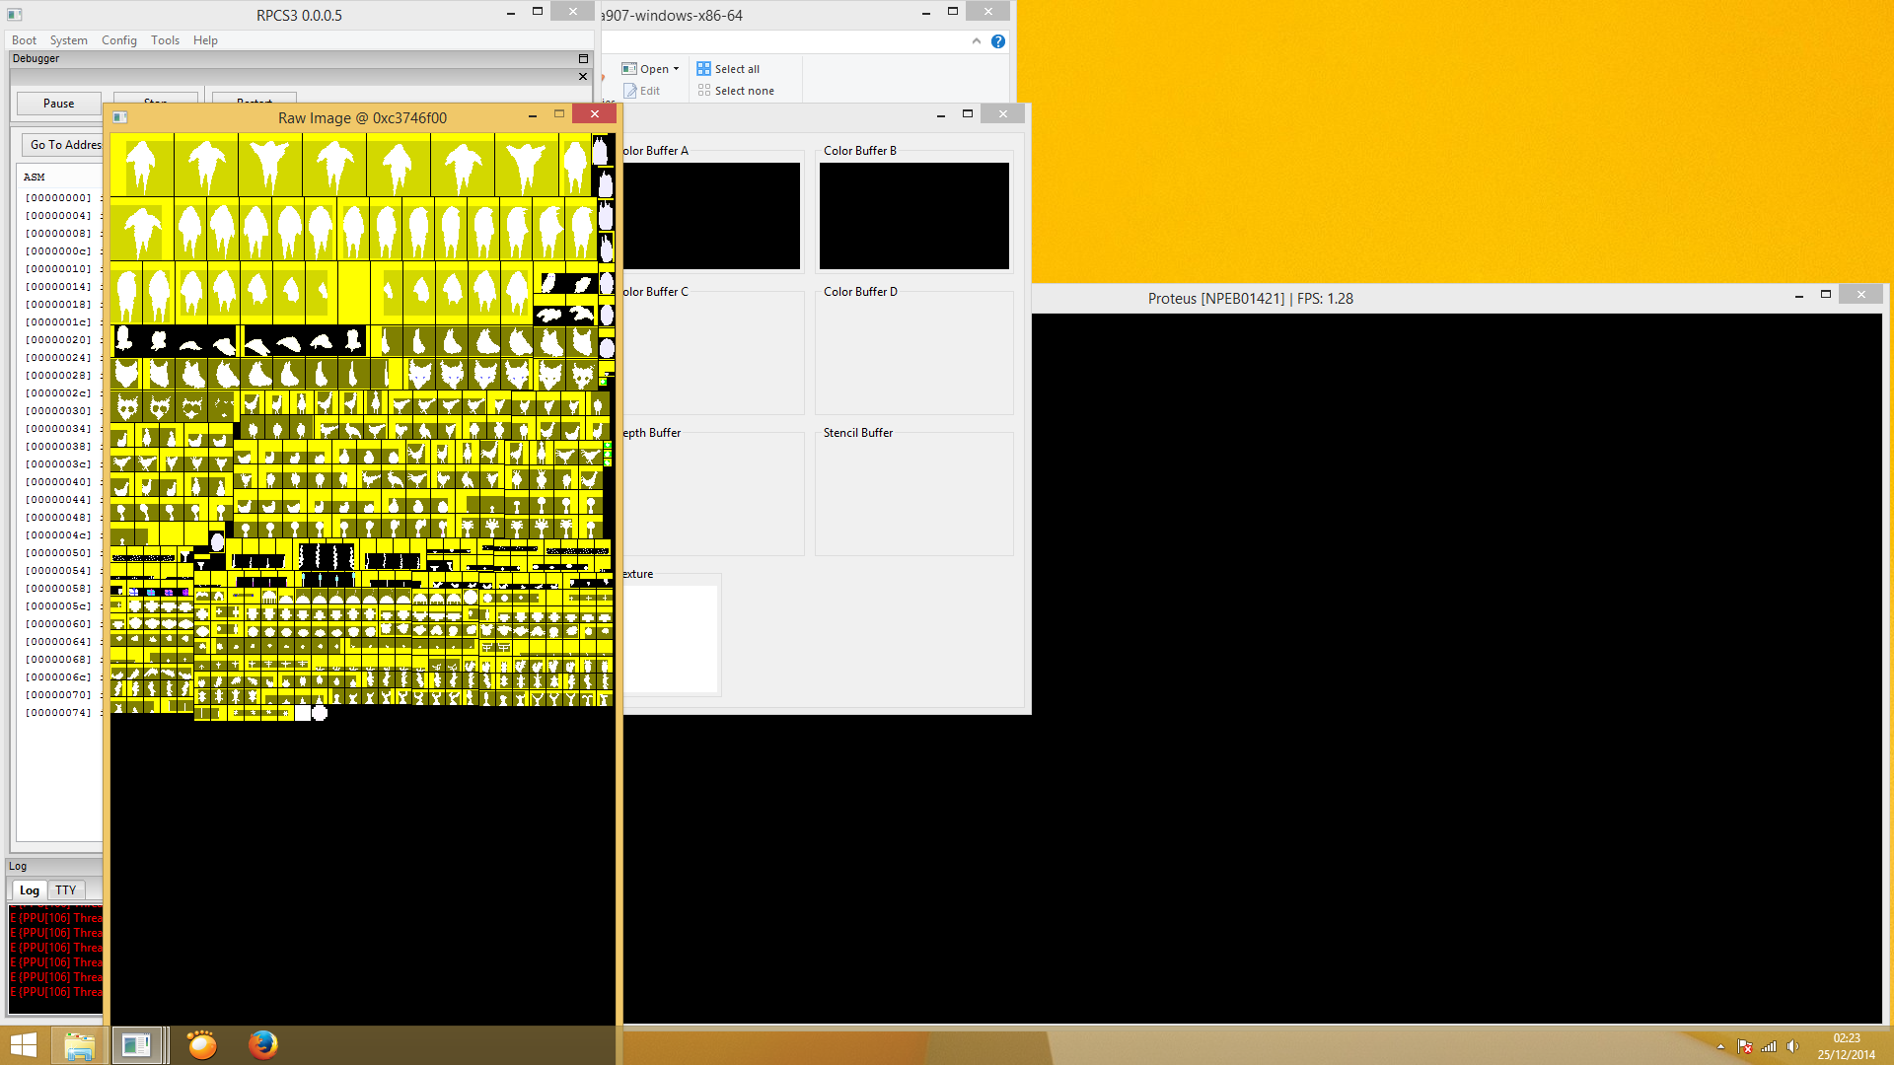The width and height of the screenshot is (1894, 1065).
Task: Click the ASM column header
Action: click(60, 177)
